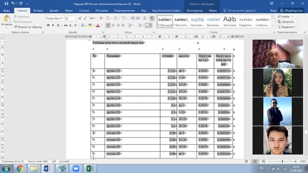Decrease font size with the small A icon
The height and width of the screenshot is (173, 308).
pyautogui.click(x=85, y=18)
